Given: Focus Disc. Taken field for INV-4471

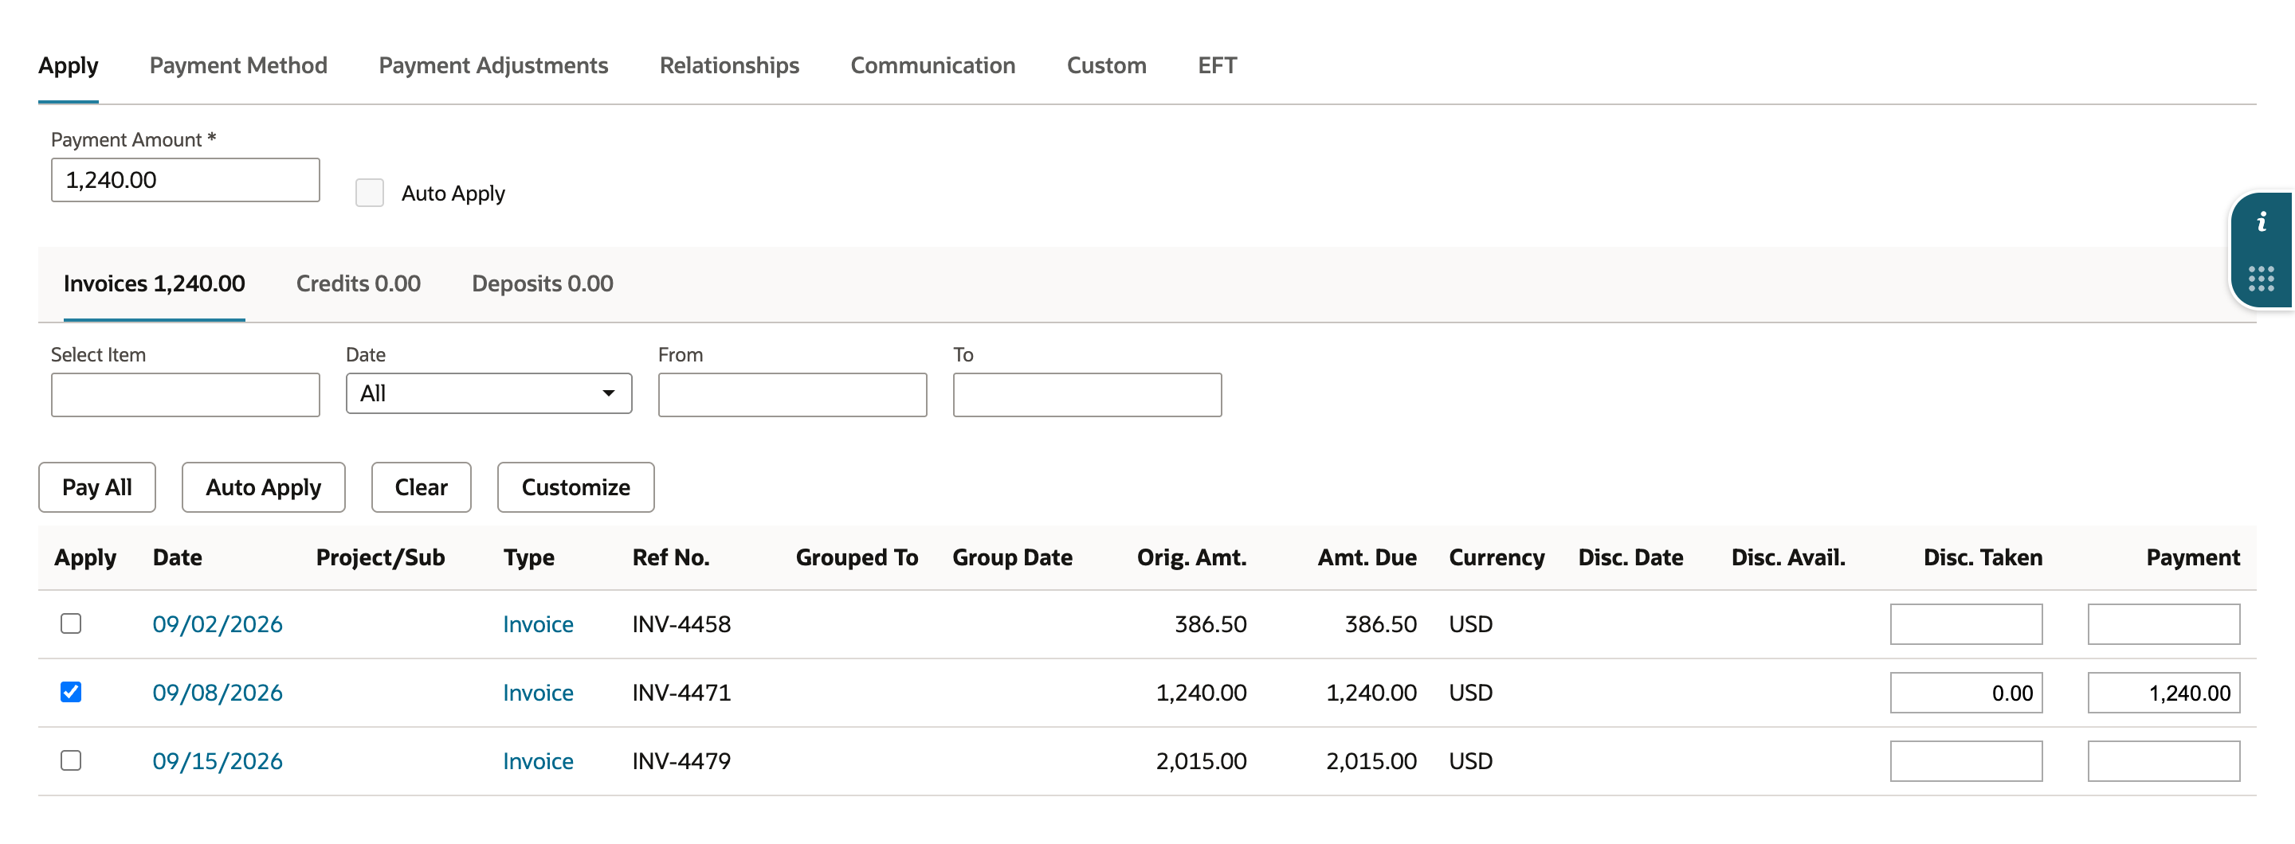Looking at the screenshot, I should click(x=1966, y=693).
